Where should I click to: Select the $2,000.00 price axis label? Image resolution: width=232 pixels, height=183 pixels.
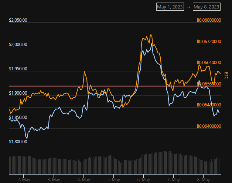click(x=18, y=45)
